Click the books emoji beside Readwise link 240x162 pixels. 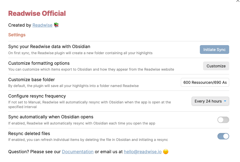(x=56, y=25)
